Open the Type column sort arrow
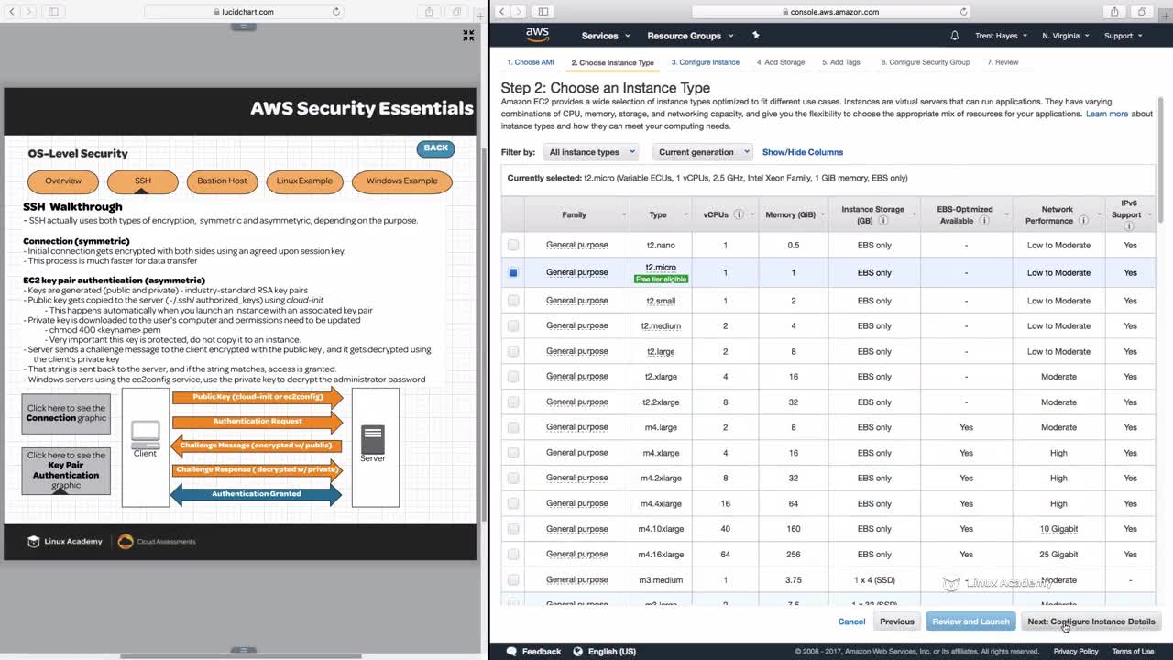1173x660 pixels. click(687, 214)
